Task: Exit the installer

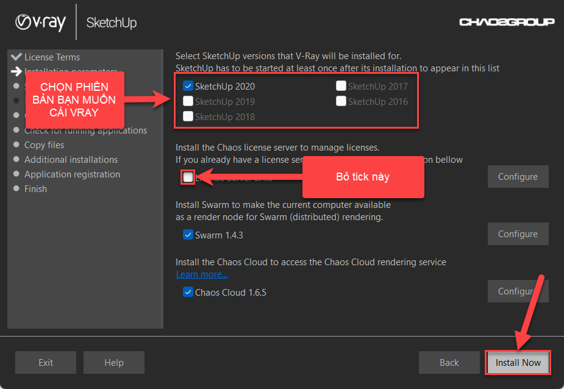Action: pos(46,362)
